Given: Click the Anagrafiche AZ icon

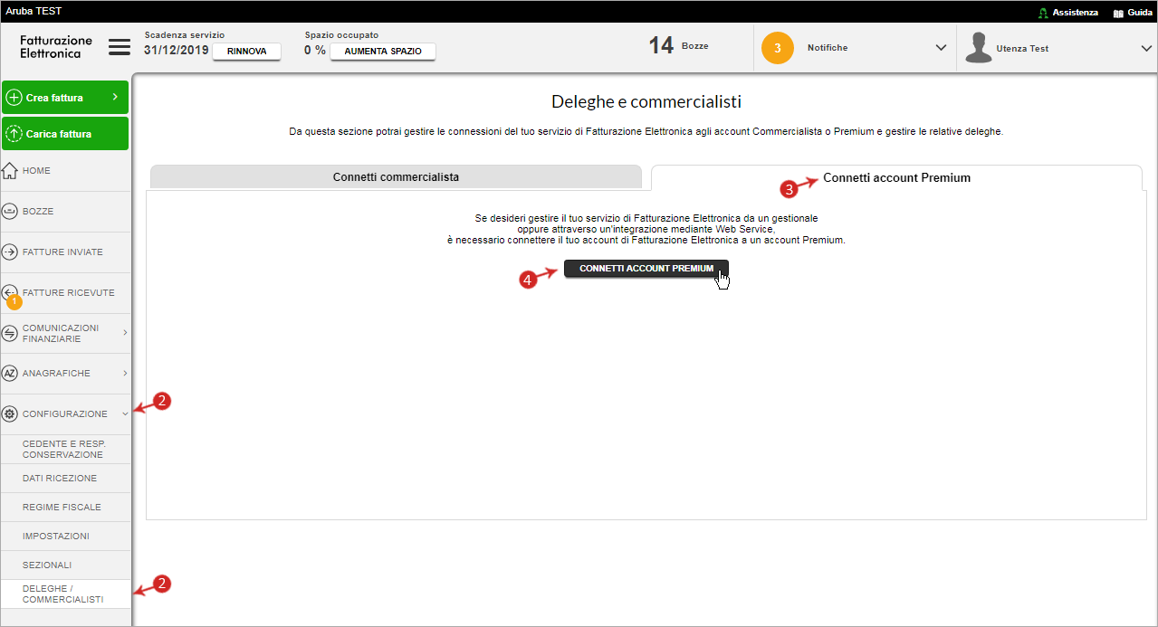Looking at the screenshot, I should (x=10, y=373).
